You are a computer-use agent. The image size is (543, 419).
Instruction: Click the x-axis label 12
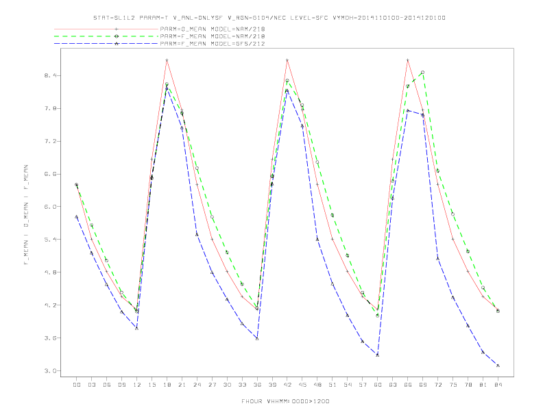pyautogui.click(x=137, y=385)
